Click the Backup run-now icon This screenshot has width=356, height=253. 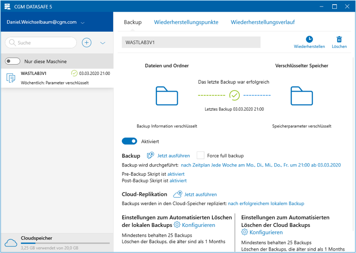pos(150,155)
